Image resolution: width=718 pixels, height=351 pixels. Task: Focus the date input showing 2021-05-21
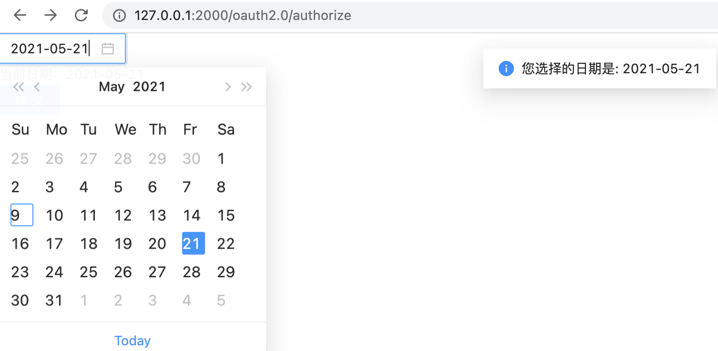click(x=62, y=49)
